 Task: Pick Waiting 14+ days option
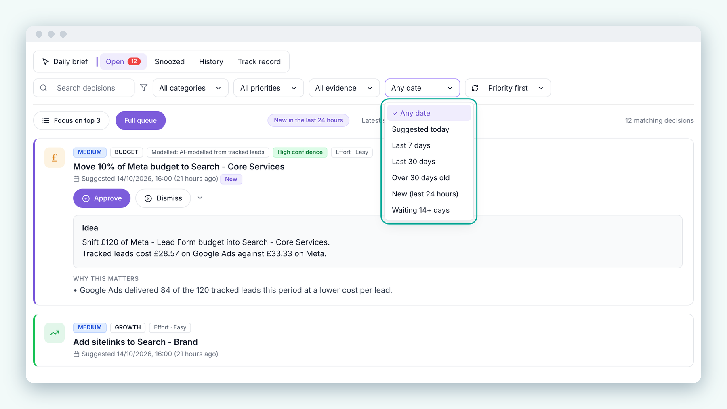click(429, 210)
